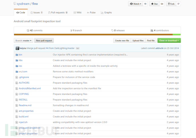
Task: Open the Watch dropdown
Action: pyautogui.click(x=135, y=4)
